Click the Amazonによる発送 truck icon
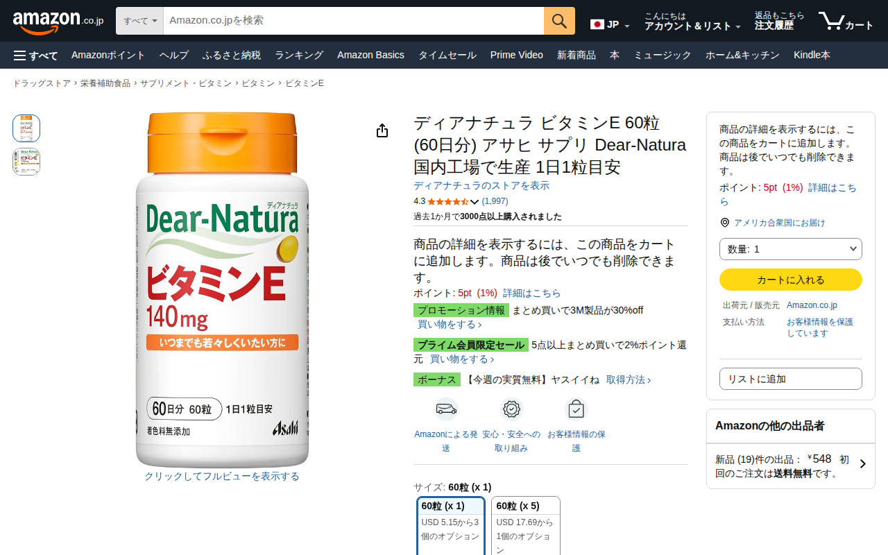888x555 pixels. point(446,409)
